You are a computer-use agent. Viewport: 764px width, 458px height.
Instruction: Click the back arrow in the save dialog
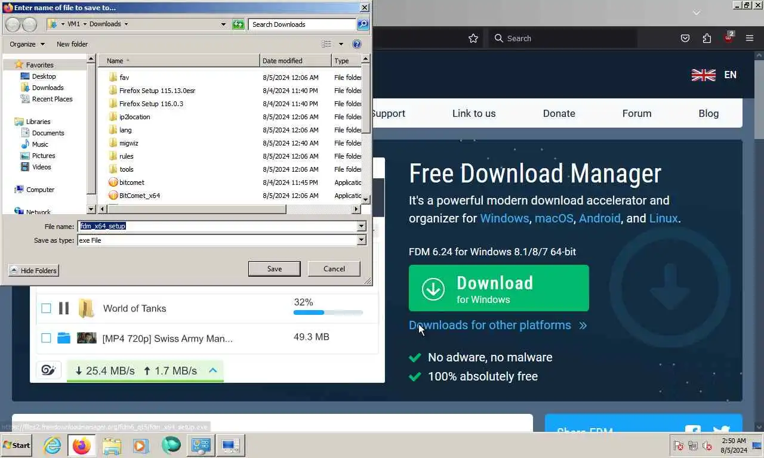point(13,24)
